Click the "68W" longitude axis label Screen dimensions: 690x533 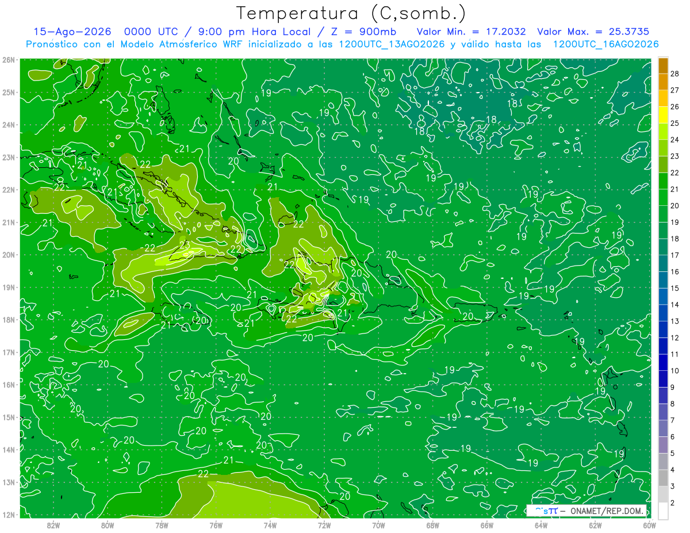[433, 525]
